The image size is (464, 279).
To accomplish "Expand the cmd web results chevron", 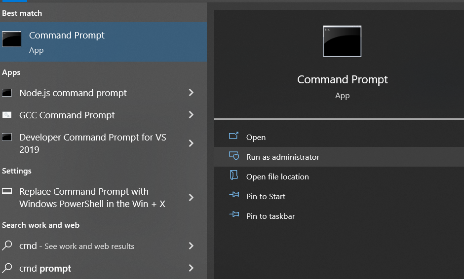I will point(191,246).
